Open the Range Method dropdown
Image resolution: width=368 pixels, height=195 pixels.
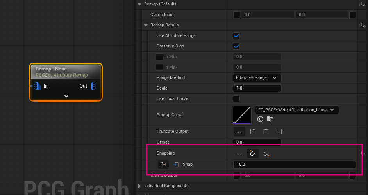(257, 78)
